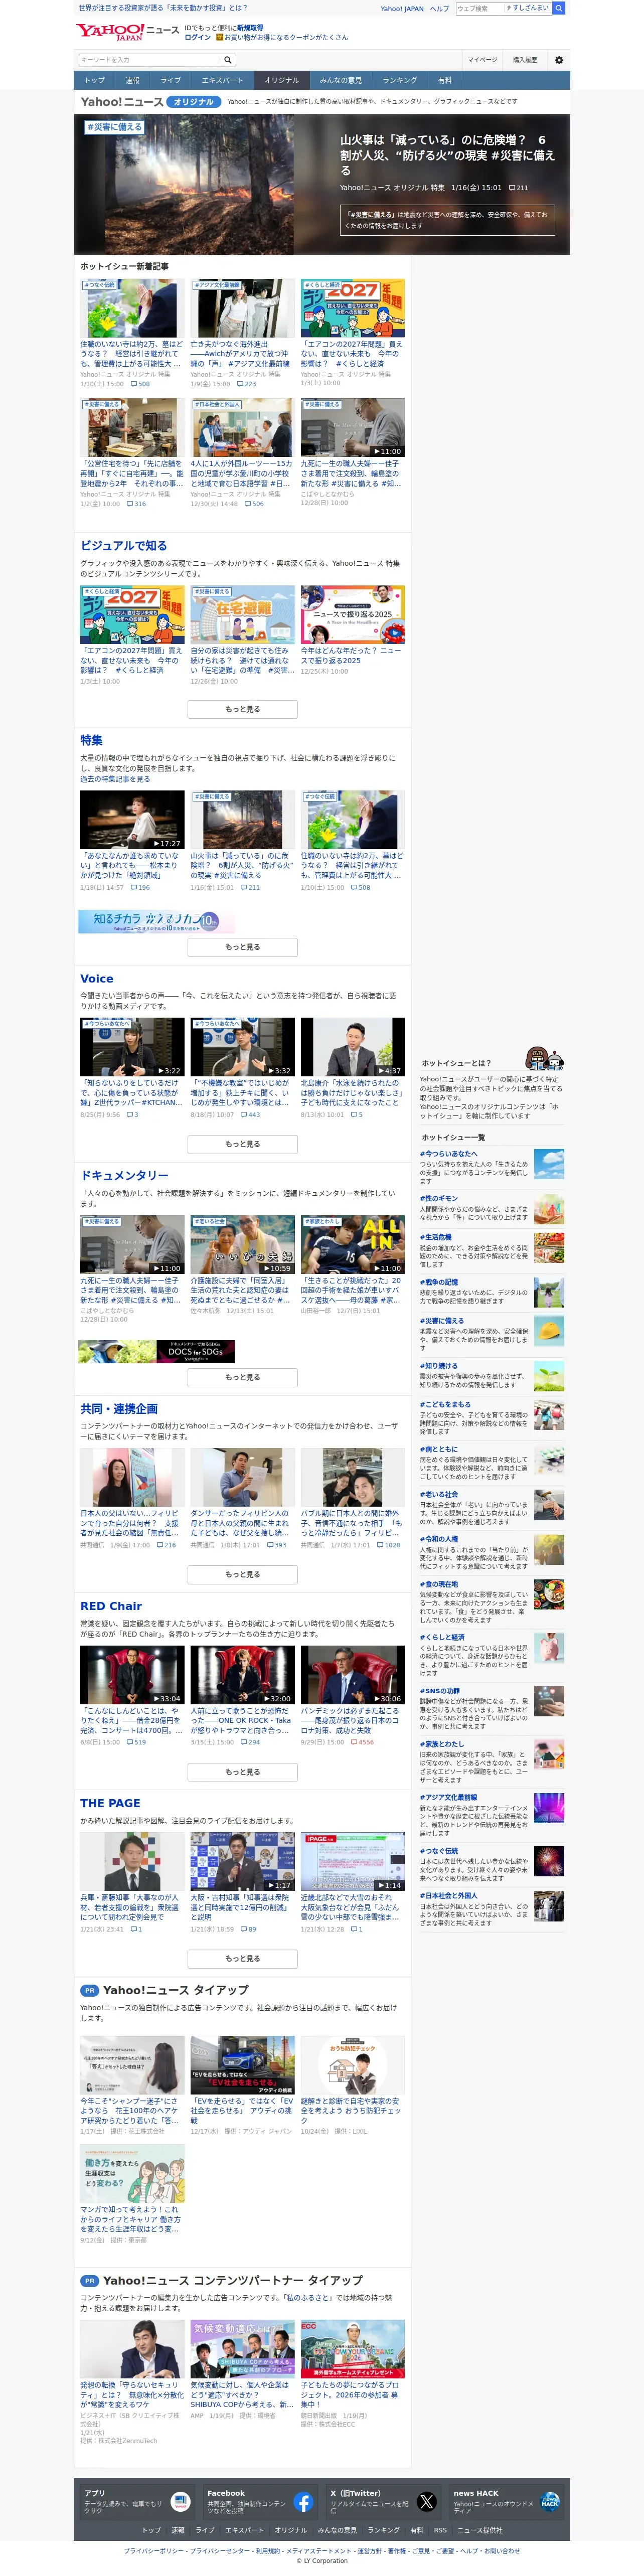
Task: Click the DOCS for SDGs banner
Action: click(x=157, y=1351)
